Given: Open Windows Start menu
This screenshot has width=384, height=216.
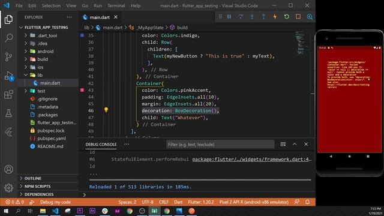Looking at the screenshot, I should tap(6, 211).
